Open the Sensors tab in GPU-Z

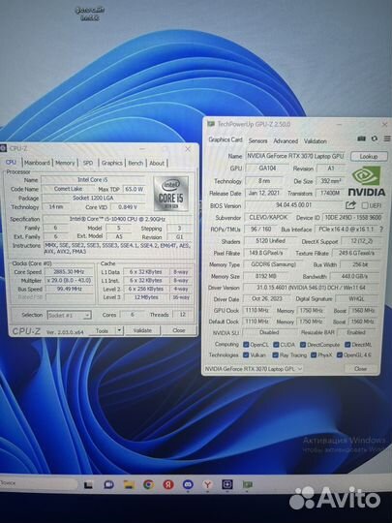(x=258, y=140)
